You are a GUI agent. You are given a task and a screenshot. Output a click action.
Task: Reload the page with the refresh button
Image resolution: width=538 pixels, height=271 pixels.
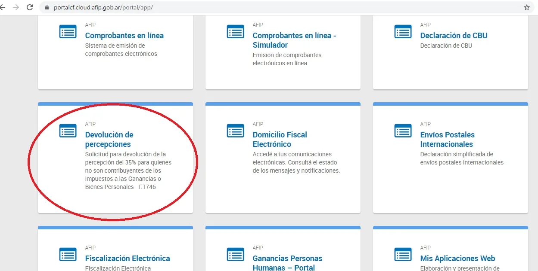(29, 7)
